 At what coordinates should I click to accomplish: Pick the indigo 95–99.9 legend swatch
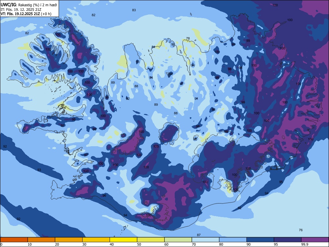(x=288, y=240)
